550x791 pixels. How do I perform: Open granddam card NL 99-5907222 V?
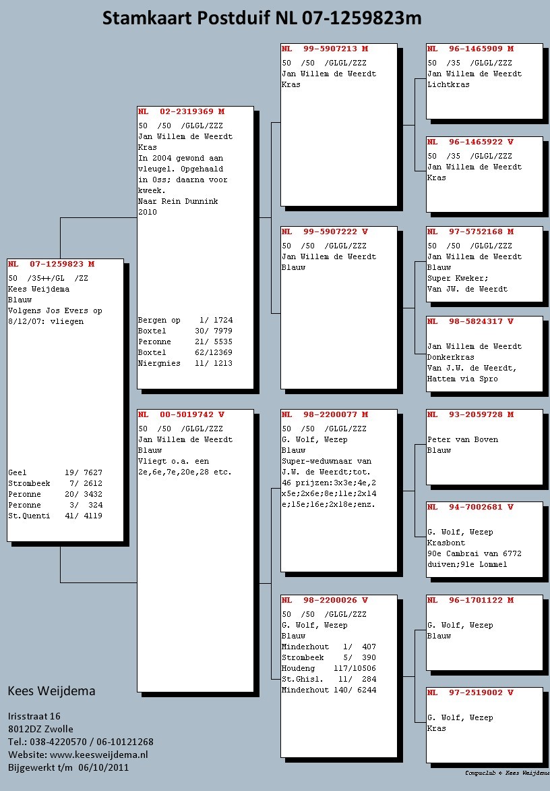338,307
